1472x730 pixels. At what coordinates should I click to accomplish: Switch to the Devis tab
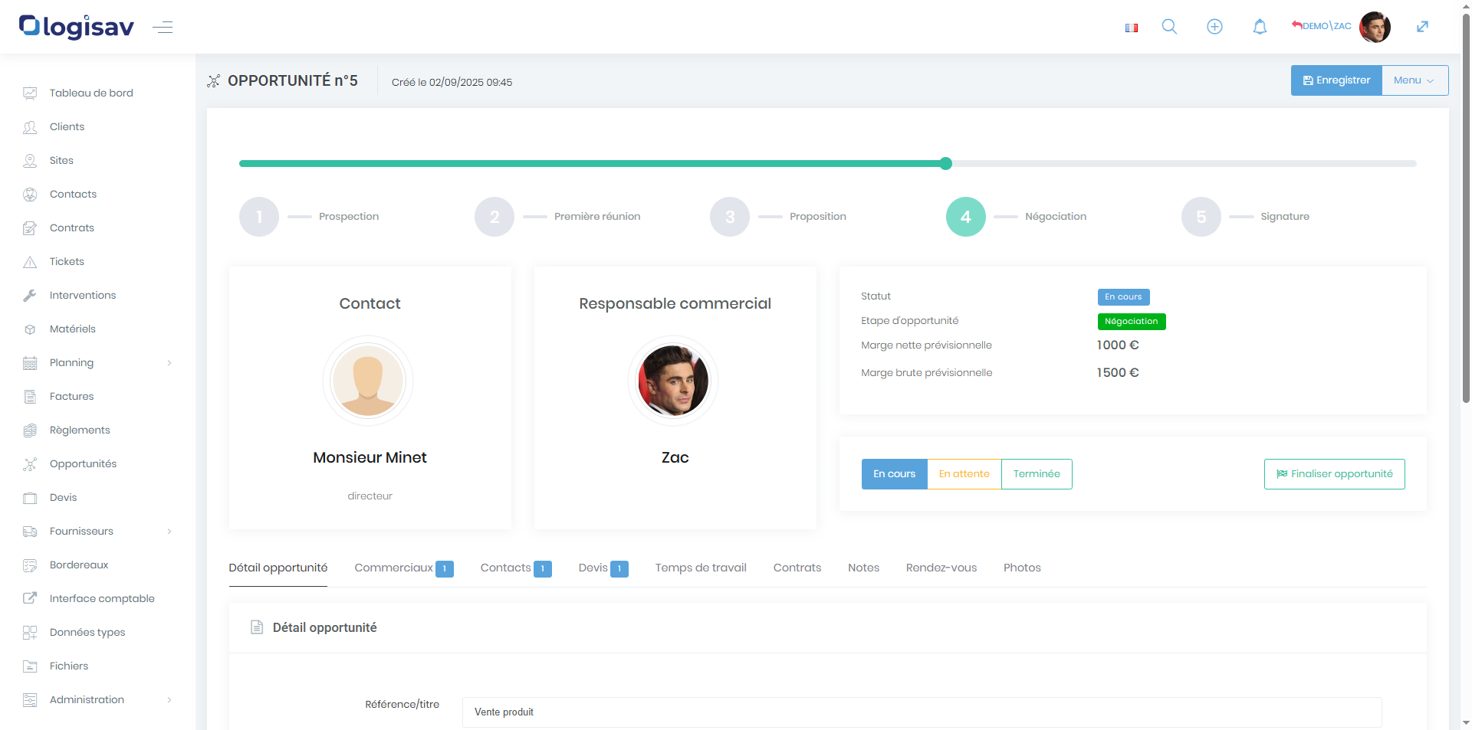pyautogui.click(x=603, y=568)
